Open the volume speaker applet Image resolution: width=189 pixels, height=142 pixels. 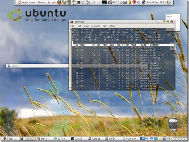[138, 2]
